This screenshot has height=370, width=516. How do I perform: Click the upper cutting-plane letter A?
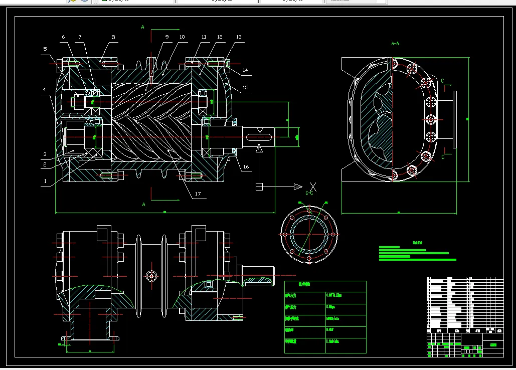142,27
